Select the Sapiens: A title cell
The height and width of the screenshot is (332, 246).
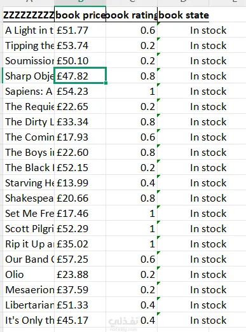(x=29, y=91)
